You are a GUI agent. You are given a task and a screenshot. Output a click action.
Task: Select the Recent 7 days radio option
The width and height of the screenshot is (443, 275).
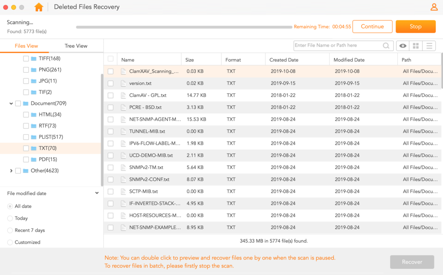click(10, 230)
